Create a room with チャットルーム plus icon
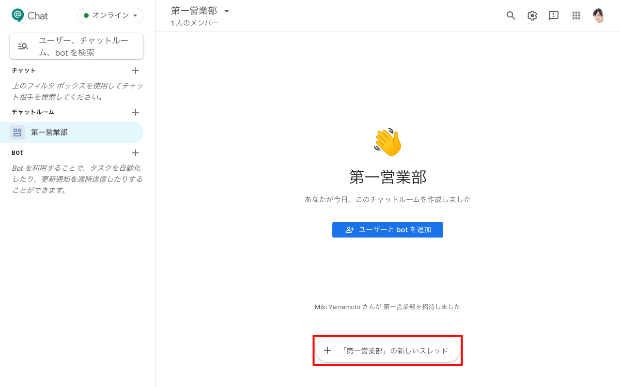 [136, 112]
